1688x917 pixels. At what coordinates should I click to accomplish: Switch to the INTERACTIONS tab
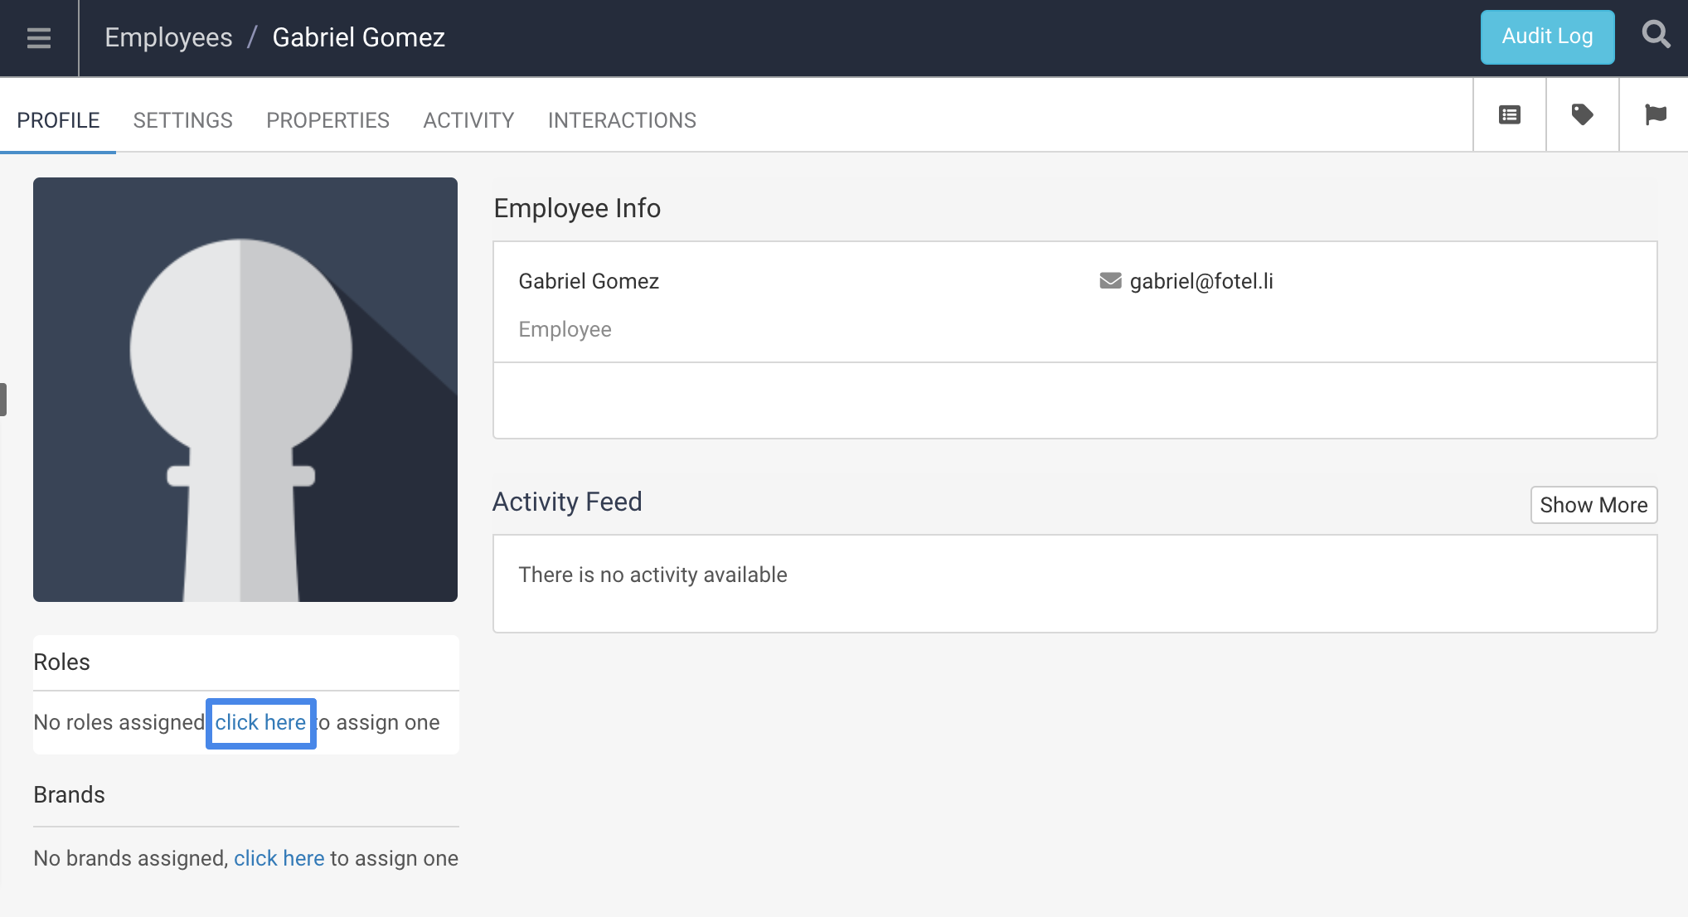pos(622,120)
